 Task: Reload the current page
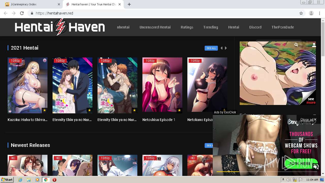tap(22, 13)
